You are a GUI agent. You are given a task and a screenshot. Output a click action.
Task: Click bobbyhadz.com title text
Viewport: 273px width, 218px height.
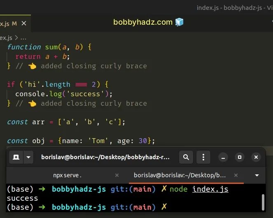(143, 22)
